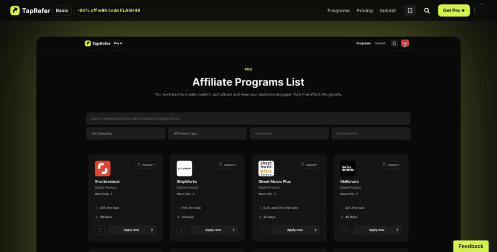
Task: Bookmark the ShipWorks program
Action: point(181,230)
